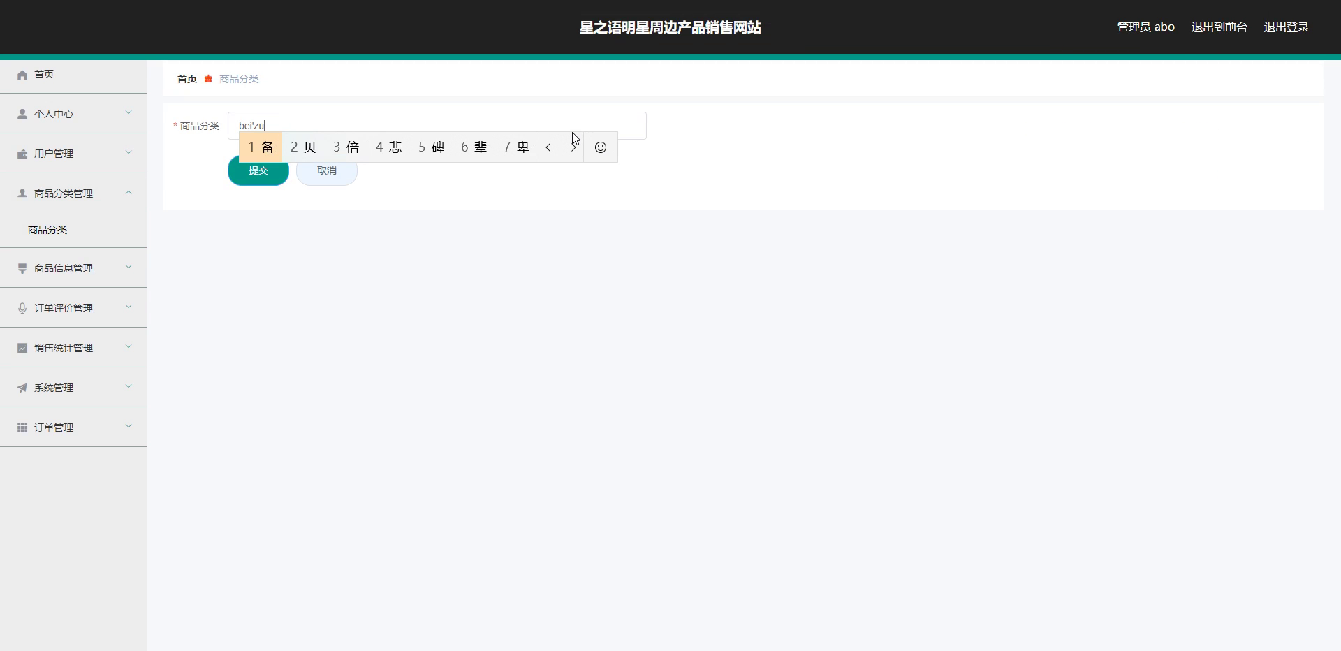Choose IME candidate 6 辈
The height and width of the screenshot is (651, 1341).
coord(474,147)
